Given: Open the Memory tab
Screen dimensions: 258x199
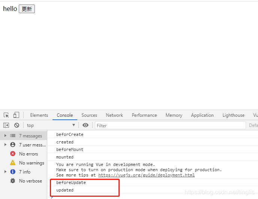Looking at the screenshot, I should pos(174,115).
